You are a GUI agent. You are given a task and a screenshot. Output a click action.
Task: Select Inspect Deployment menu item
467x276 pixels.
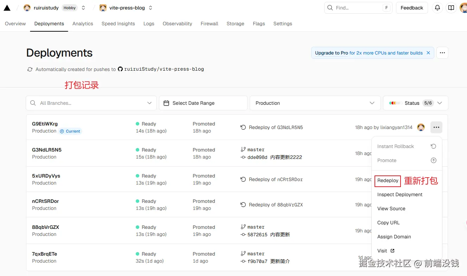click(x=407, y=194)
